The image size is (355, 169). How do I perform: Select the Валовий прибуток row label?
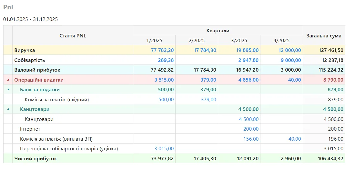[x=37, y=70]
